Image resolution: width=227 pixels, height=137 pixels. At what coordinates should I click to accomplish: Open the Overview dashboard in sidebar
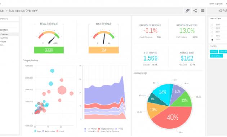pyautogui.click(x=4, y=34)
